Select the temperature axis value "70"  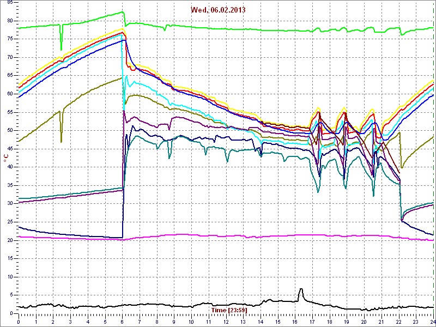pos(9,58)
